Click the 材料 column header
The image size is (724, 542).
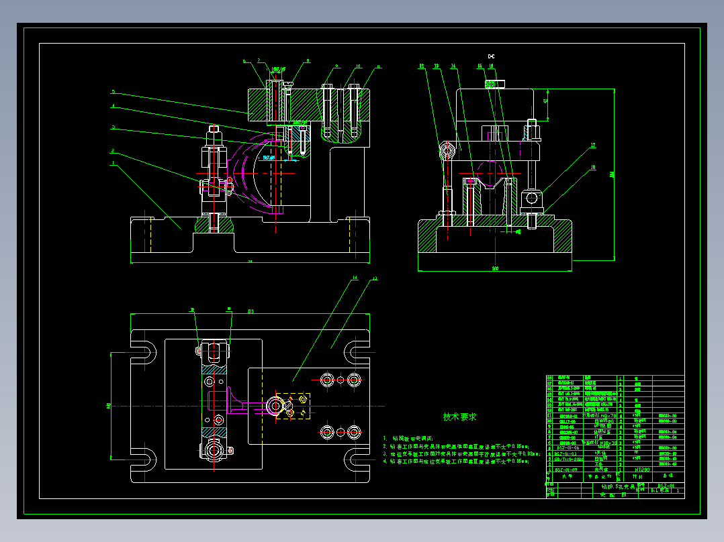pos(637,476)
